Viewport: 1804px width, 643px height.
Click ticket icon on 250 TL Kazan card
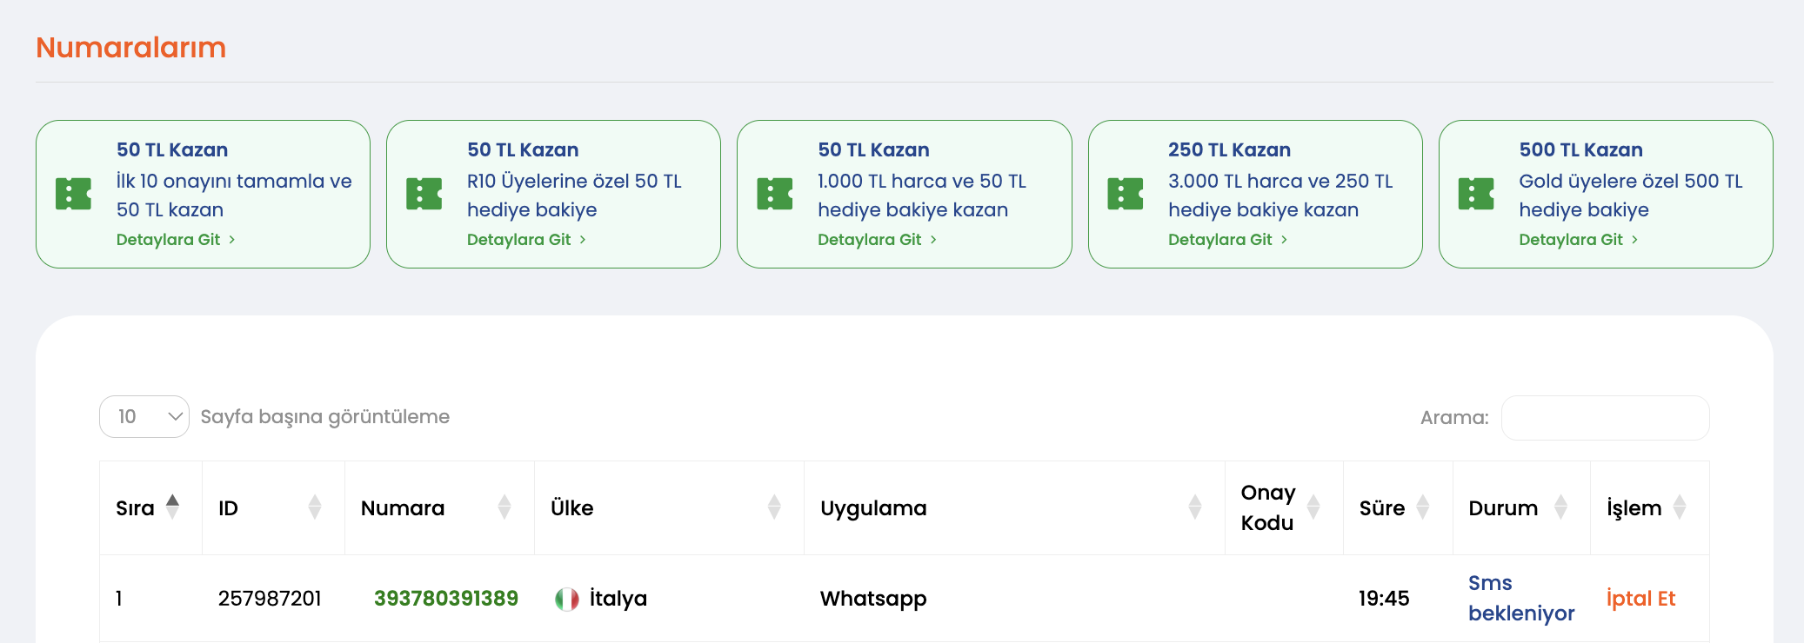tap(1125, 194)
